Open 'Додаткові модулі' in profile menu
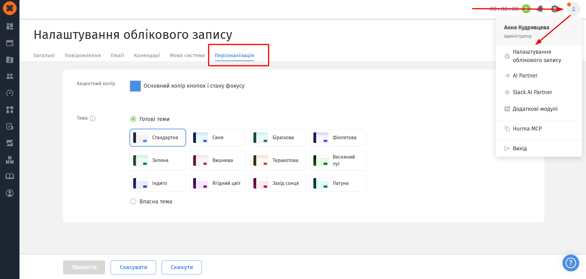Image resolution: width=586 pixels, height=279 pixels. pos(539,109)
